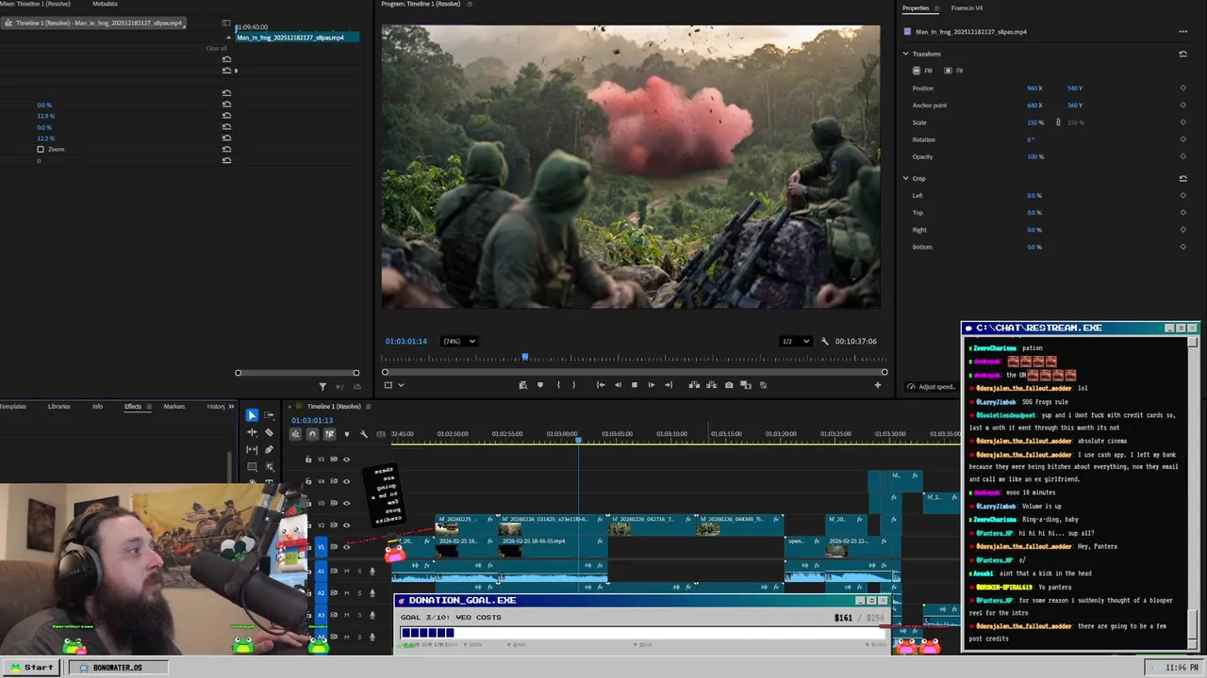This screenshot has height=678, width=1207.
Task: Stop playback in Program monitor
Action: [634, 385]
